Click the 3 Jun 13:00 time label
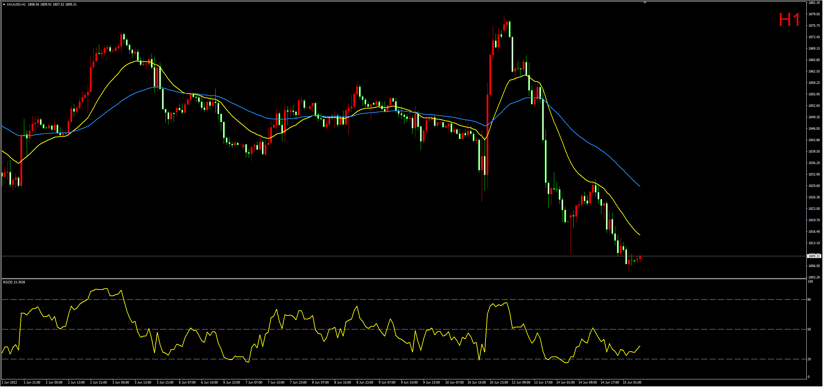This screenshot has width=823, height=387. pos(143,382)
